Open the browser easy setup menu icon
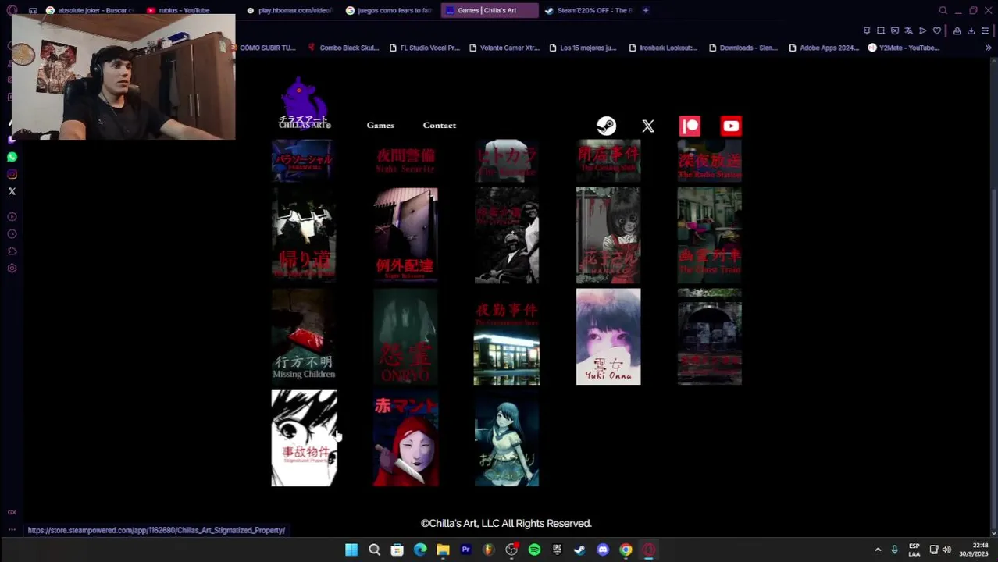 [x=985, y=30]
